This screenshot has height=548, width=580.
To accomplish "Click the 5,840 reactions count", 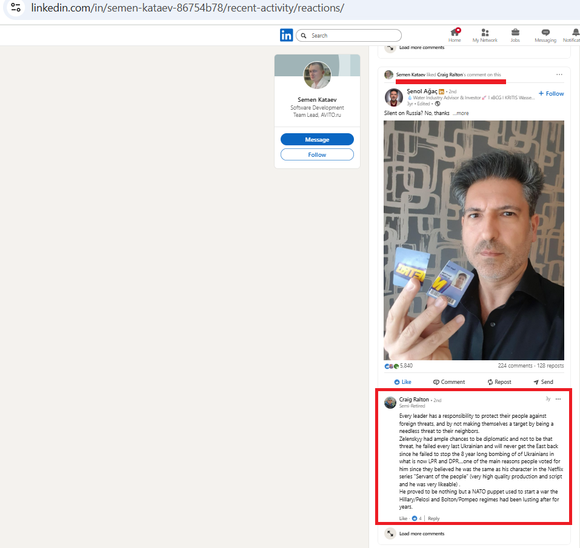I will click(x=406, y=366).
